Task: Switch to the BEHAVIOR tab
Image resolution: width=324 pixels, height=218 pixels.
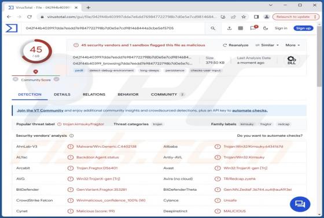Action: tap(128, 95)
